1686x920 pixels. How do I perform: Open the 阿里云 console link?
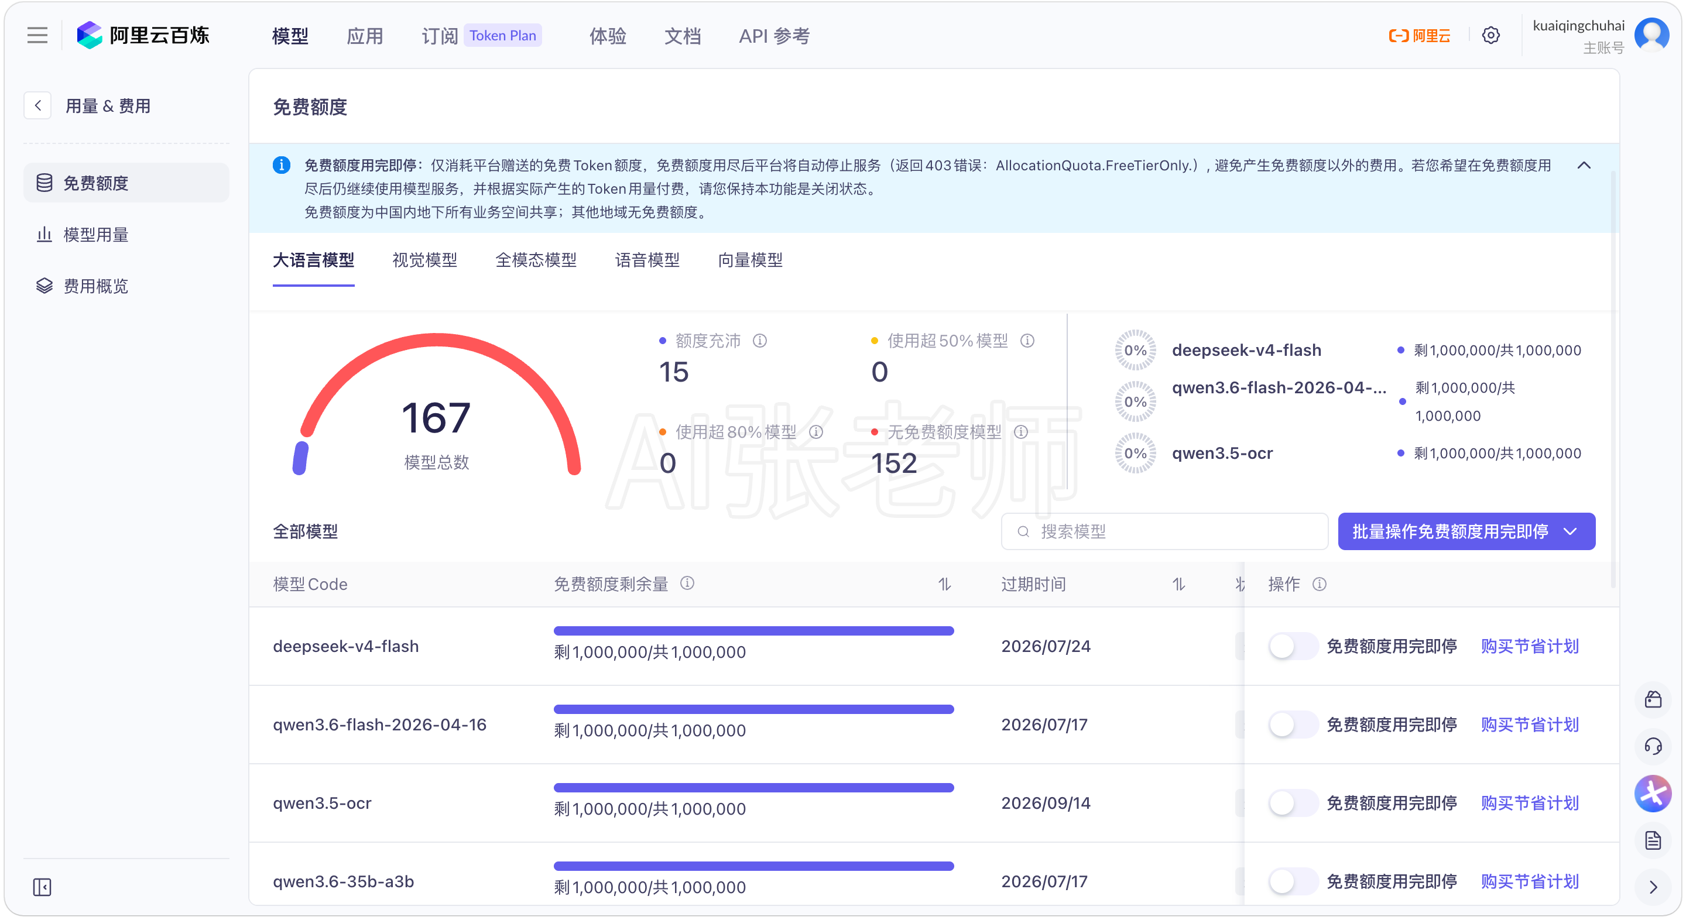(1419, 35)
